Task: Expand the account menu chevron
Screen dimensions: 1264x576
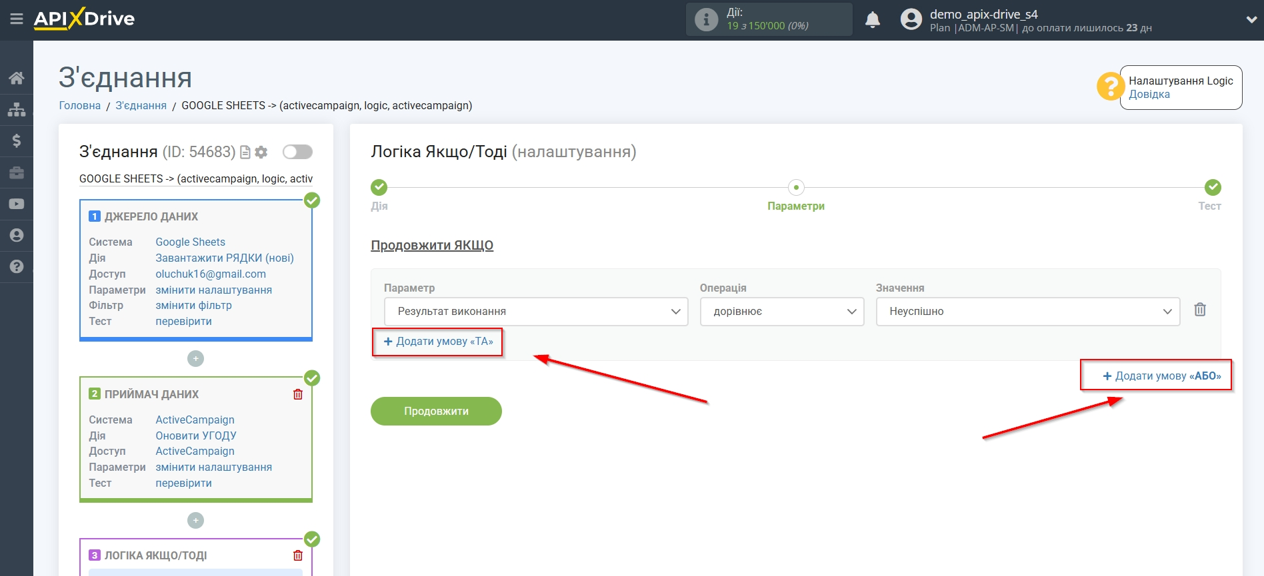Action: (1251, 20)
